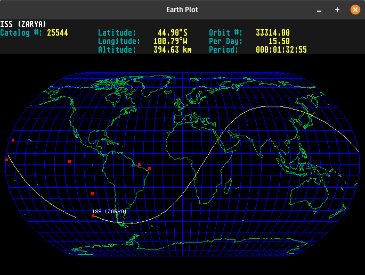
Task: Click the latitude value 44.90°S
Action: tap(173, 32)
